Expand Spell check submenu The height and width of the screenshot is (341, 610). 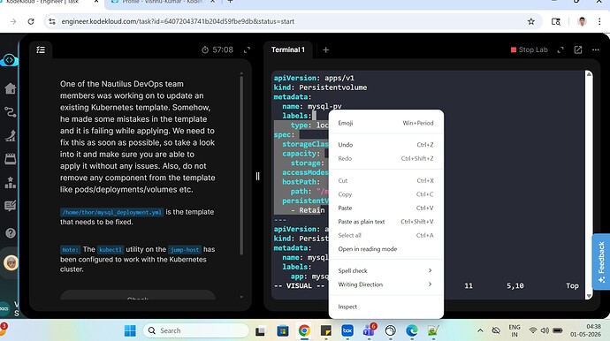[x=386, y=270]
